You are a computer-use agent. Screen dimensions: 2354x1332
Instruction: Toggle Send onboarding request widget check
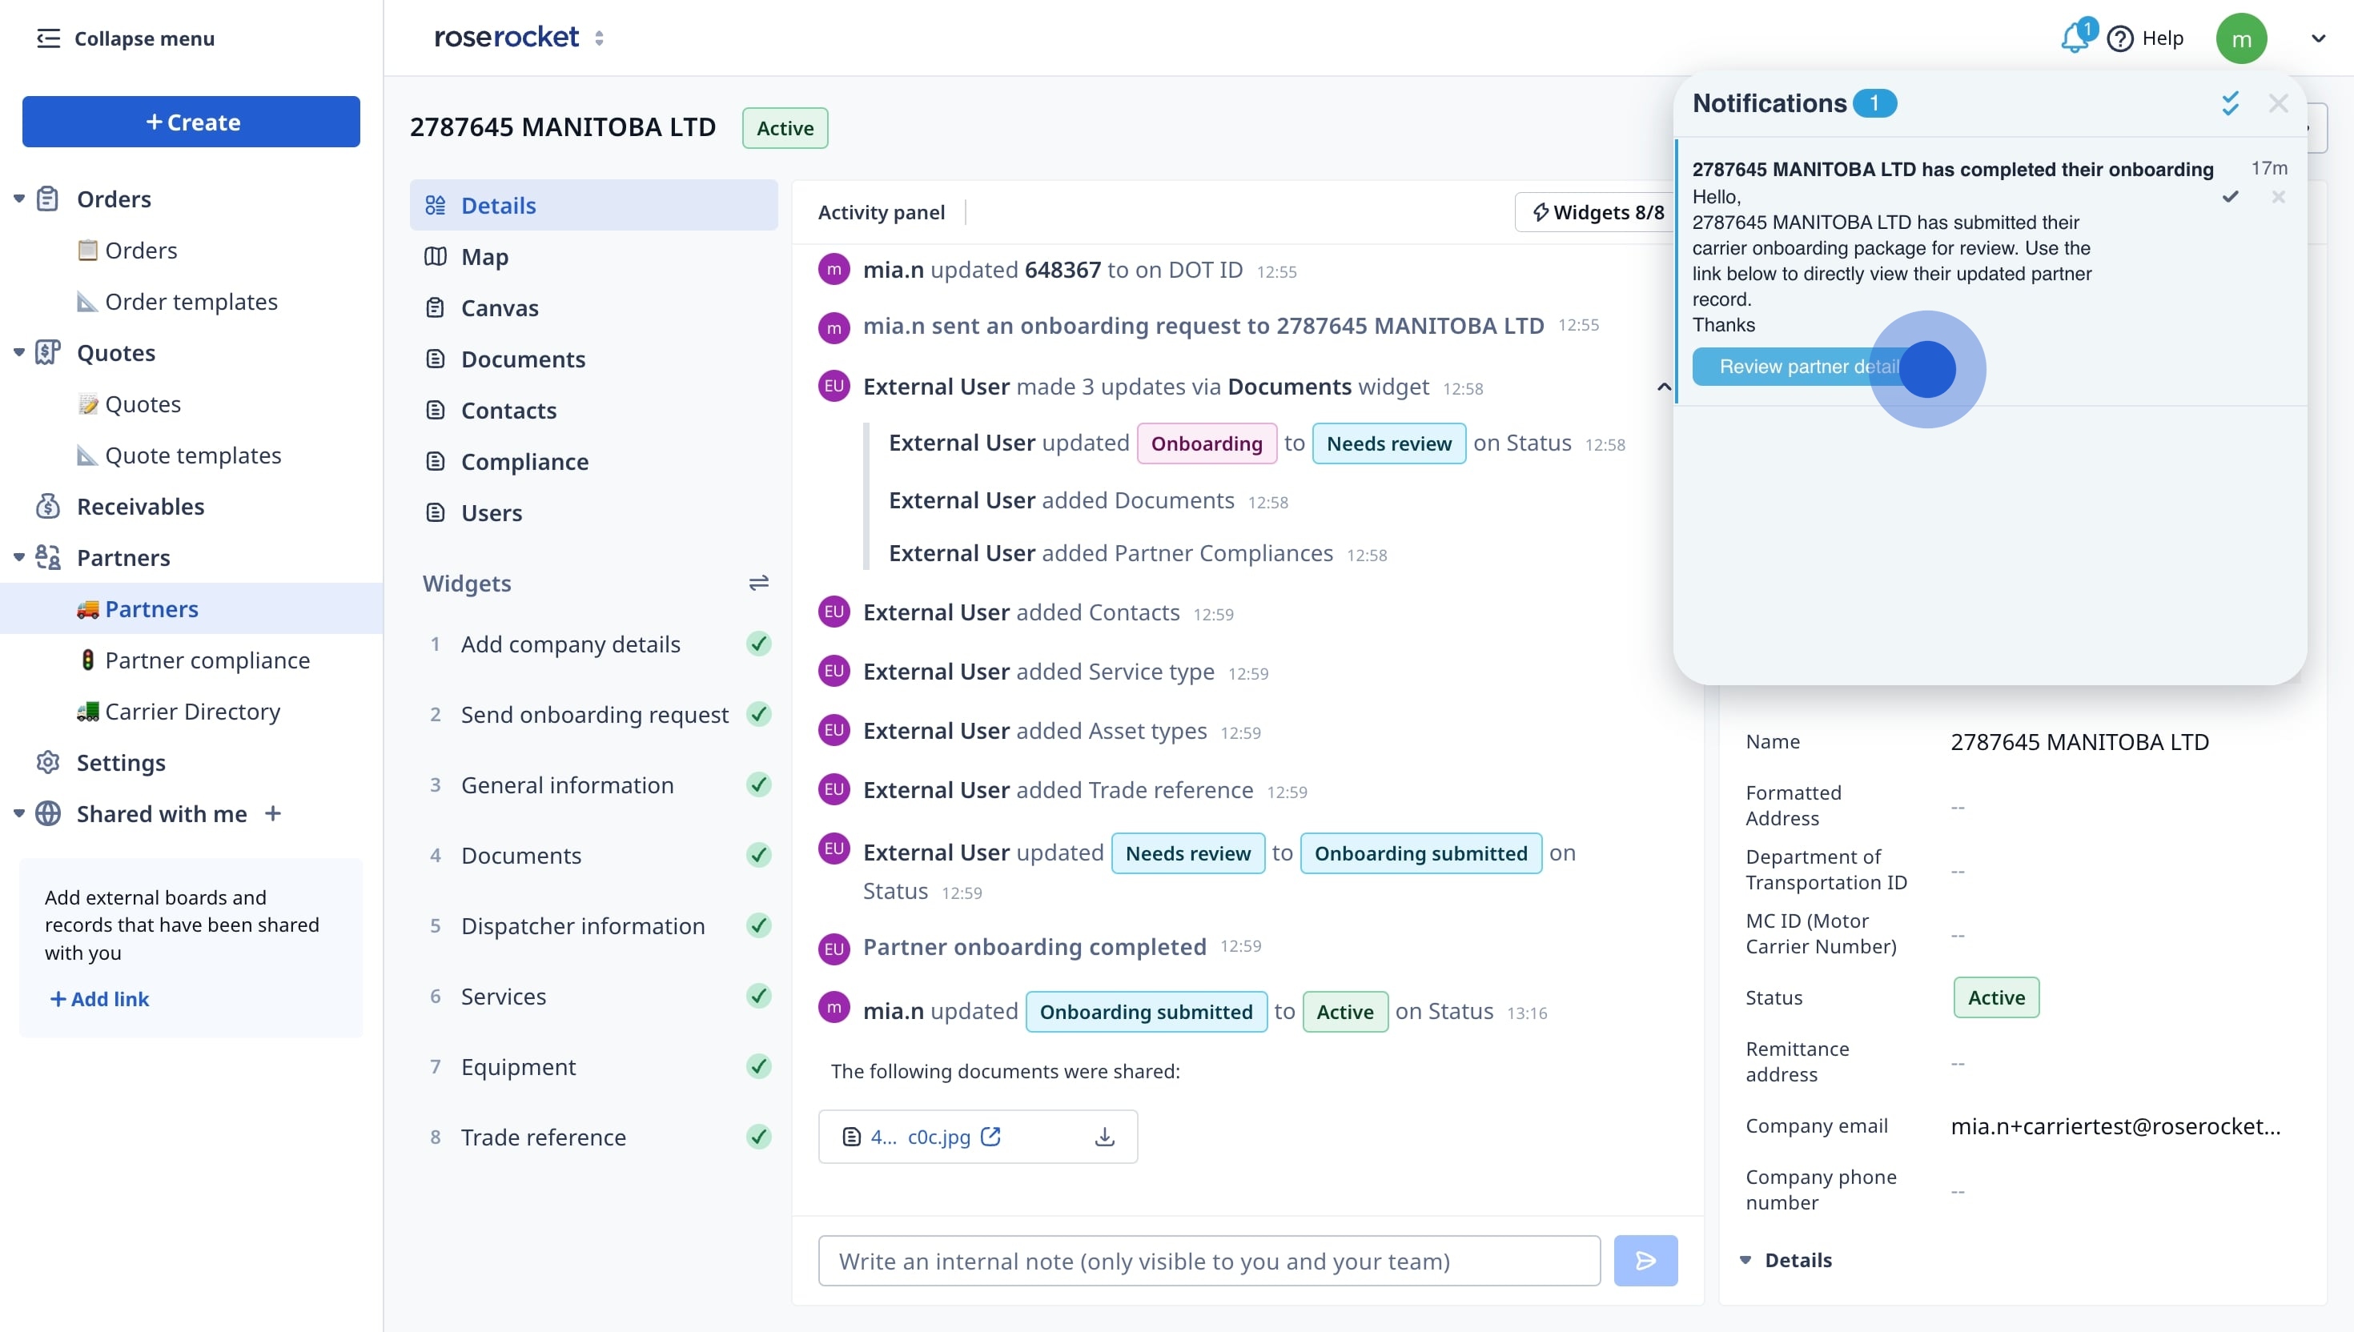758,715
